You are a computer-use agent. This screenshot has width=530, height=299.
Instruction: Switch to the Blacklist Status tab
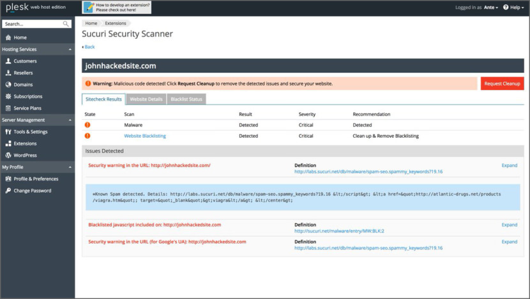186,99
